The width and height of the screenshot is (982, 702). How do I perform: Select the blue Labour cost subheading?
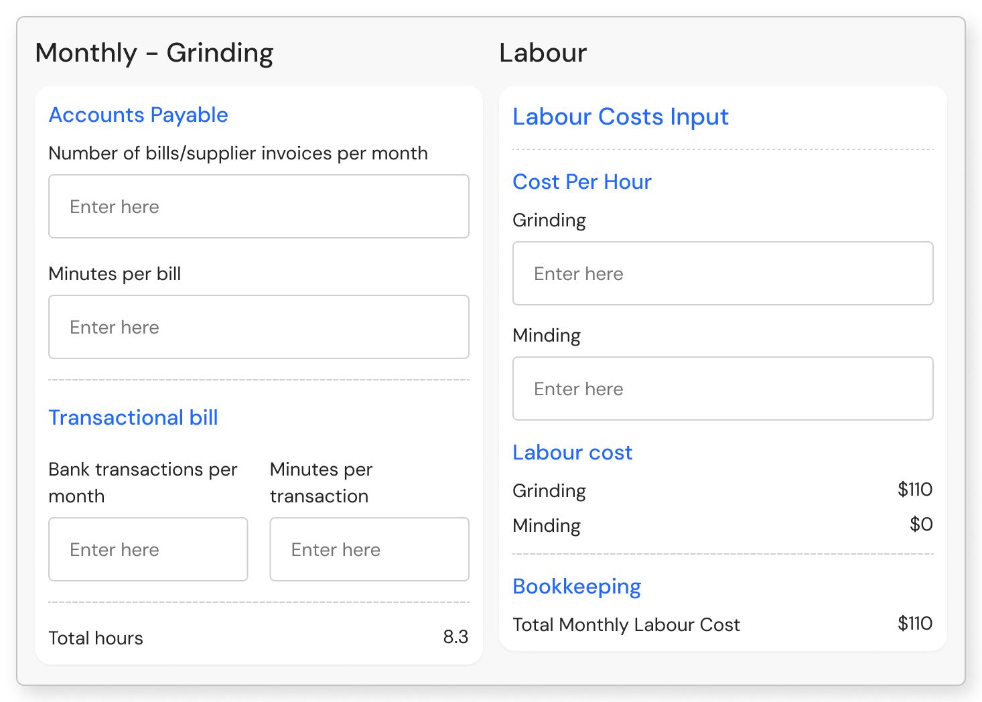tap(572, 453)
